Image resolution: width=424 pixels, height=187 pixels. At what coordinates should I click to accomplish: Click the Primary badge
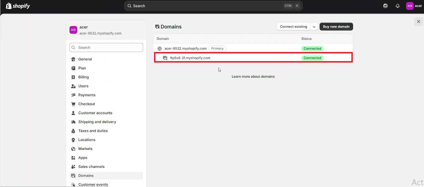[x=218, y=48]
